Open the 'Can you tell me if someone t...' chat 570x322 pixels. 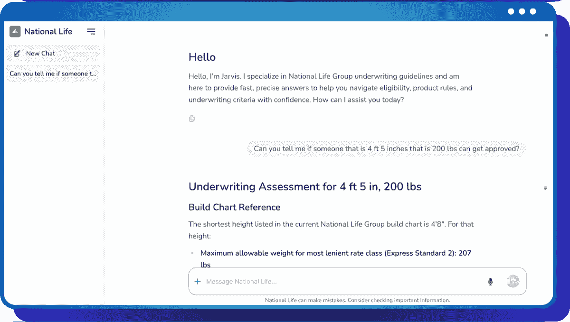[x=53, y=74]
